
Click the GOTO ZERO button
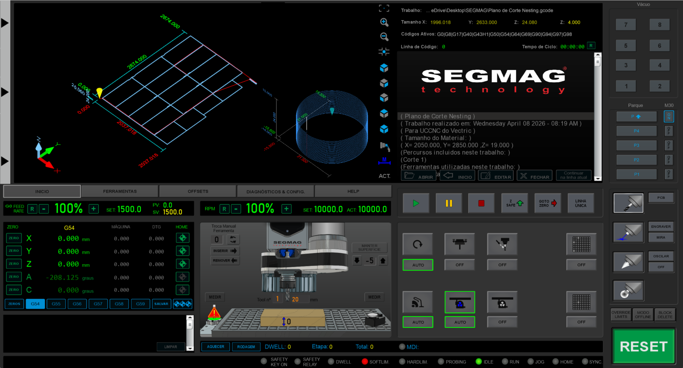pyautogui.click(x=547, y=203)
